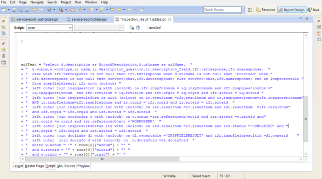Open the Navigate menu

click(x=37, y=2)
